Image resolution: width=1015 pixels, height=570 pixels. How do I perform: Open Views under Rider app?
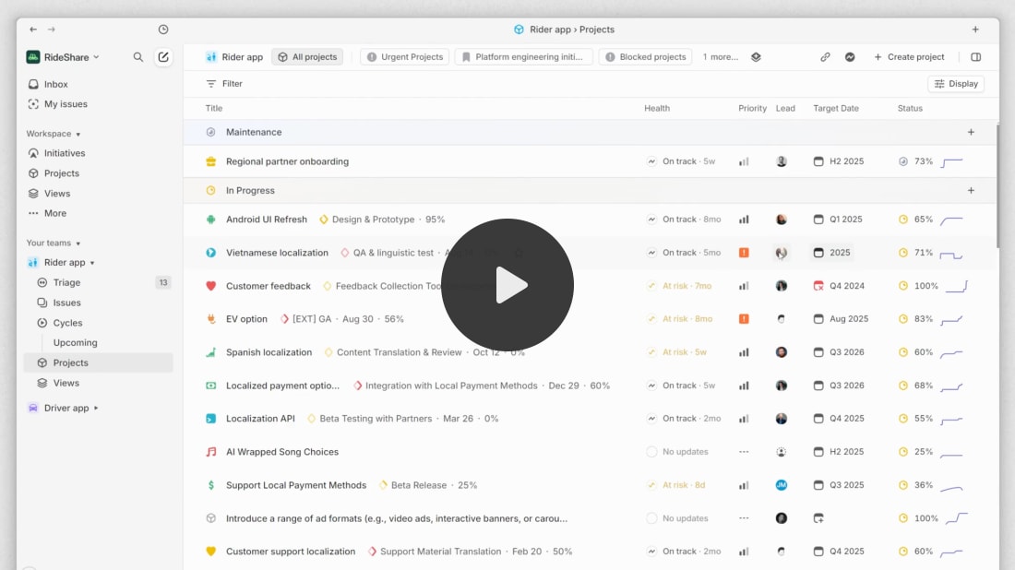click(66, 383)
